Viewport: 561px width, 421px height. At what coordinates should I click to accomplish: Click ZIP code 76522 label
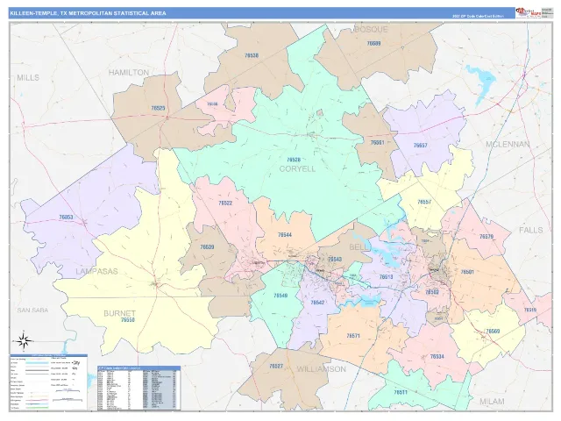coord(225,203)
